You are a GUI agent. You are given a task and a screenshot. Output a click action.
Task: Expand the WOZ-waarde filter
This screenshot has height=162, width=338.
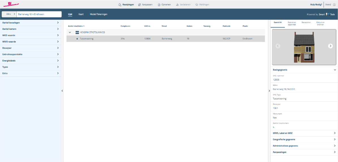(31, 35)
